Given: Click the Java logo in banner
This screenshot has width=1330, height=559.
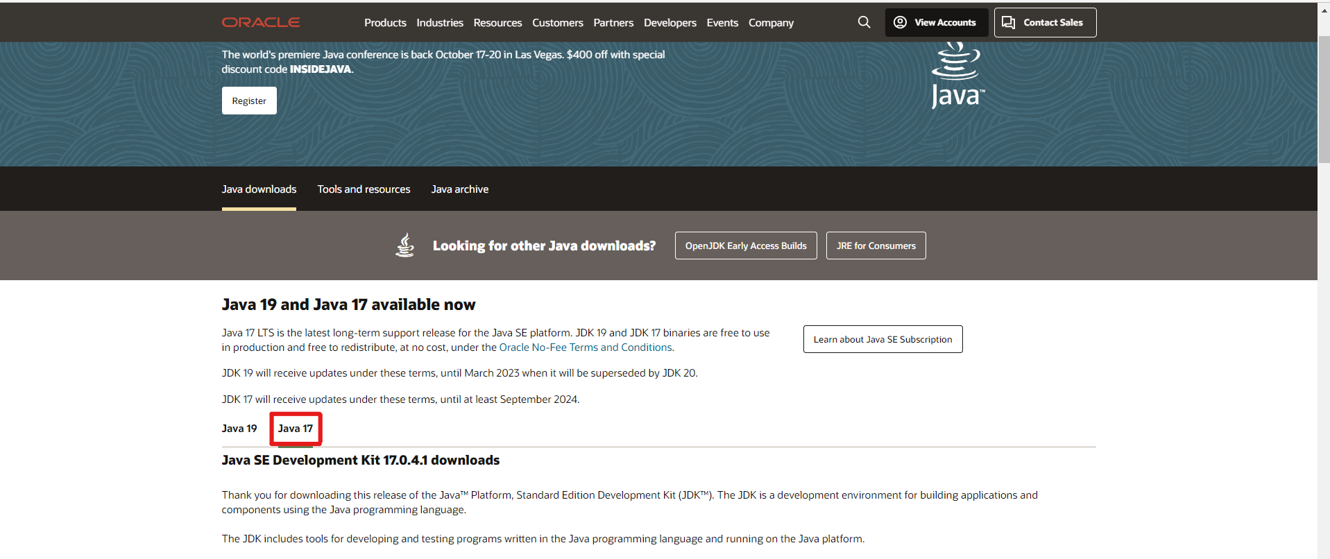Looking at the screenshot, I should pos(957,75).
